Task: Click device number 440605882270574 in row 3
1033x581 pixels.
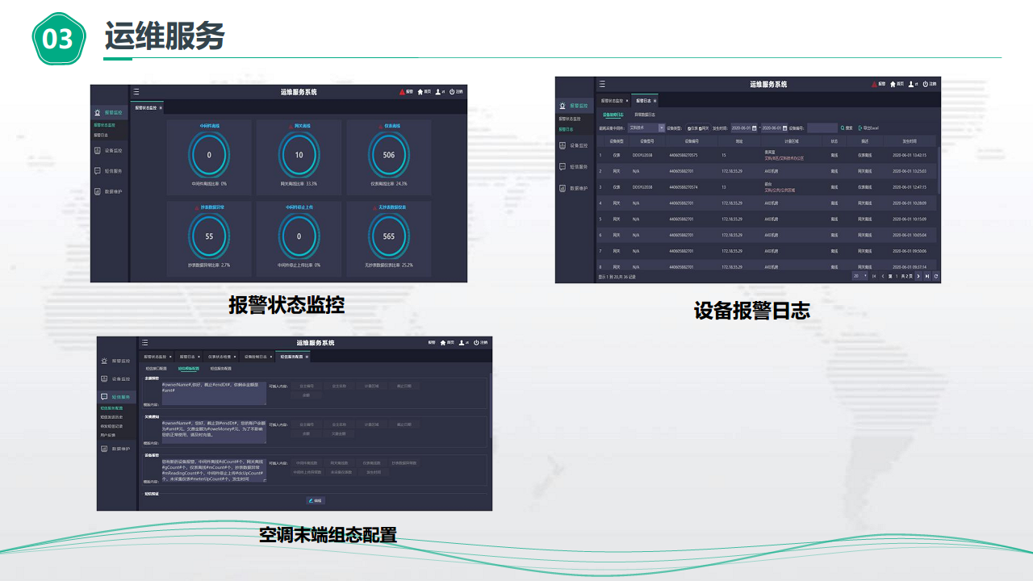Action: pyautogui.click(x=684, y=187)
